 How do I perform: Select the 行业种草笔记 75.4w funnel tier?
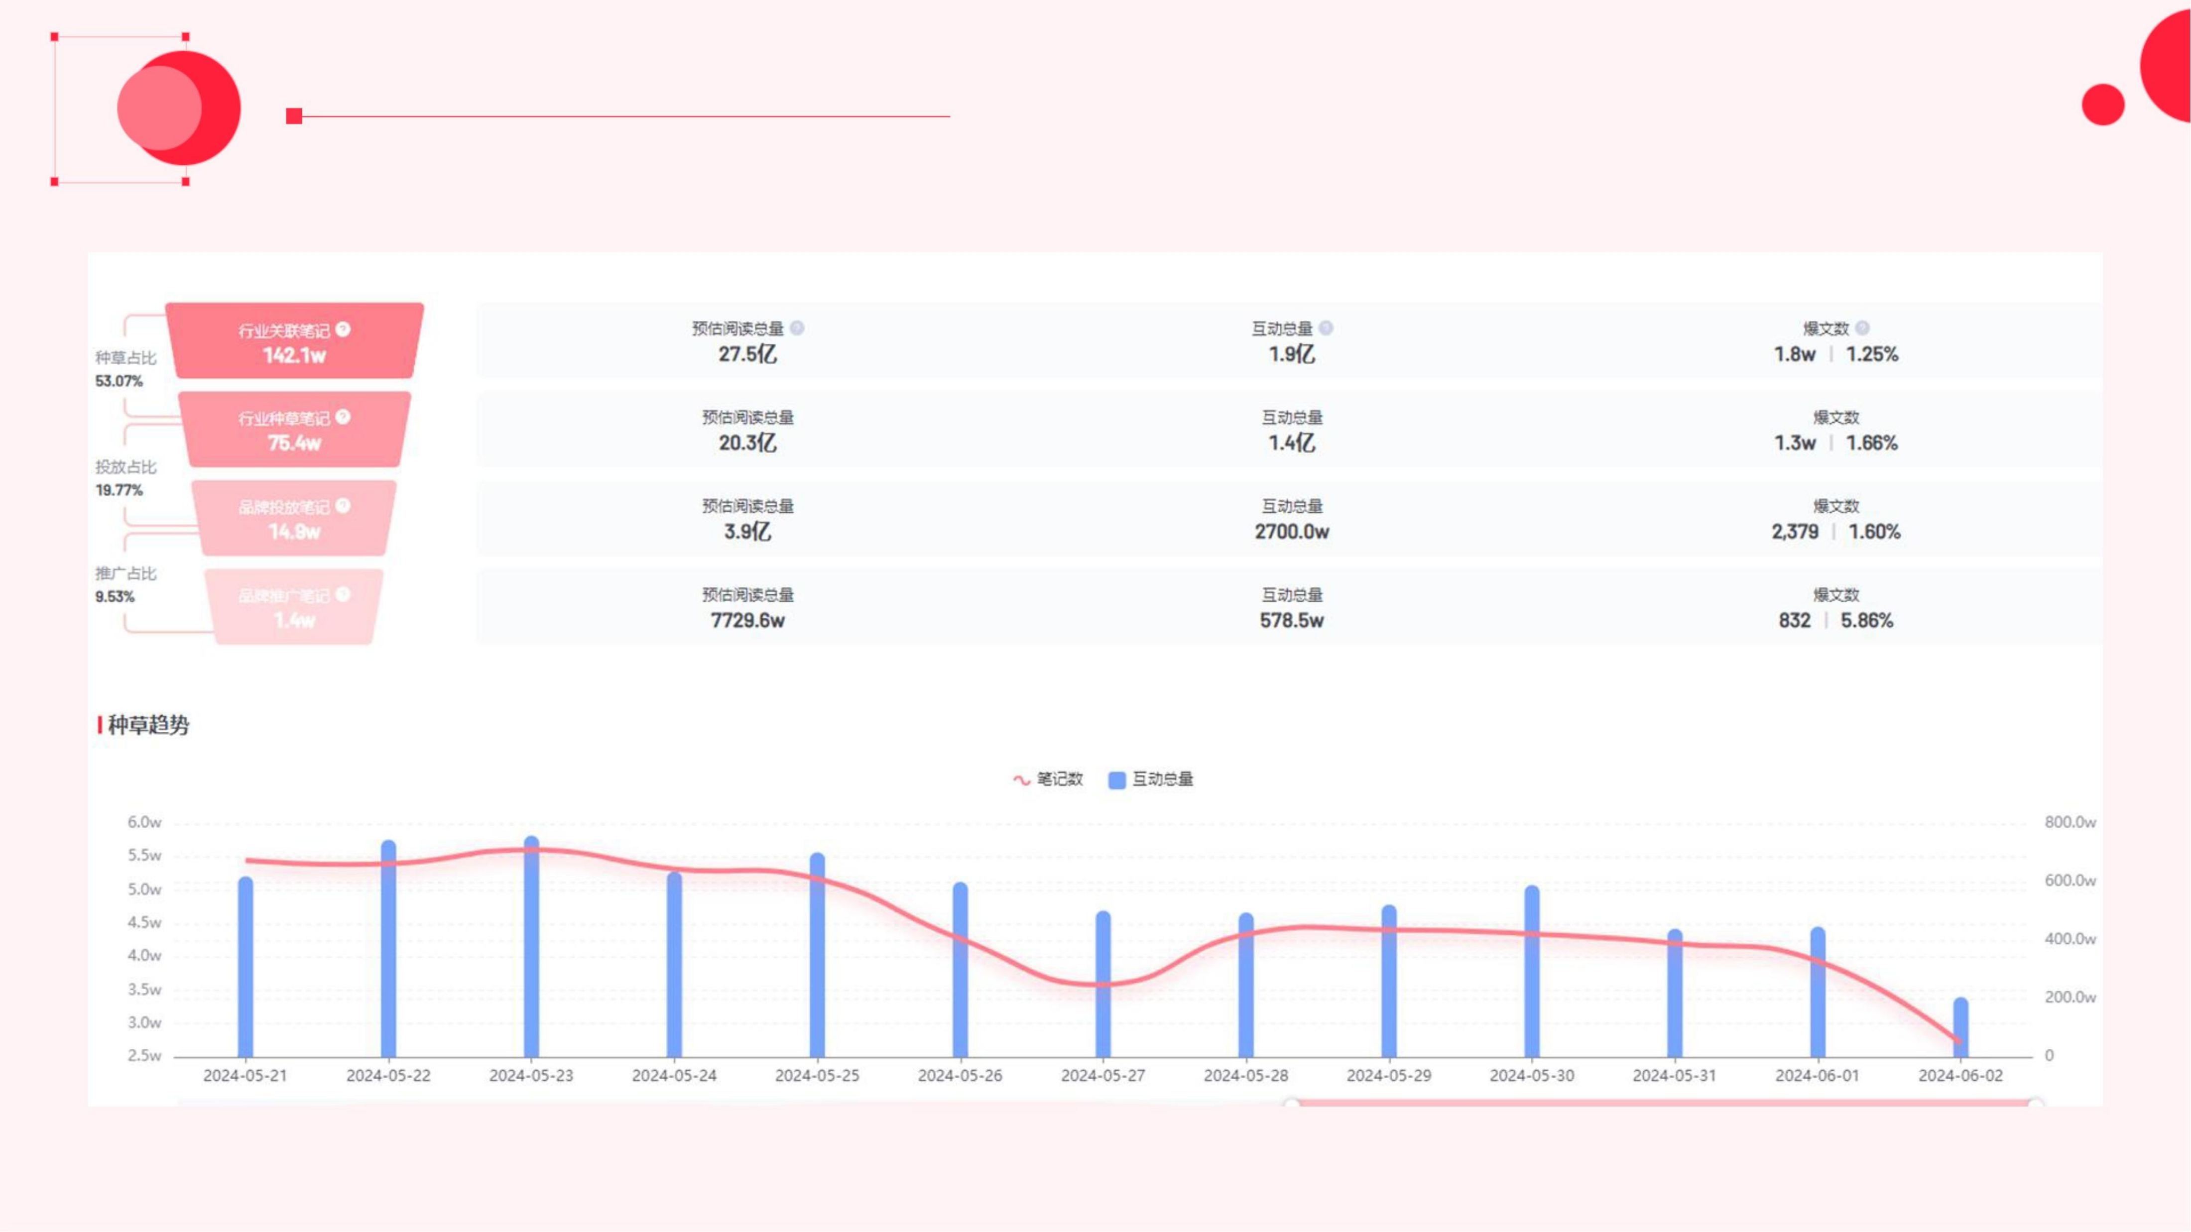coord(294,430)
